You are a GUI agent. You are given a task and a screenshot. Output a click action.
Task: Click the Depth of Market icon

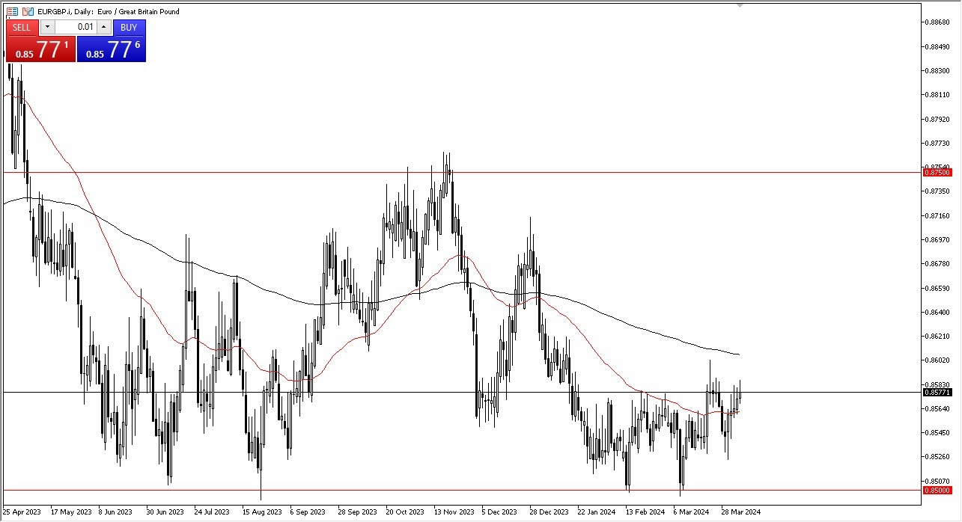pos(28,11)
